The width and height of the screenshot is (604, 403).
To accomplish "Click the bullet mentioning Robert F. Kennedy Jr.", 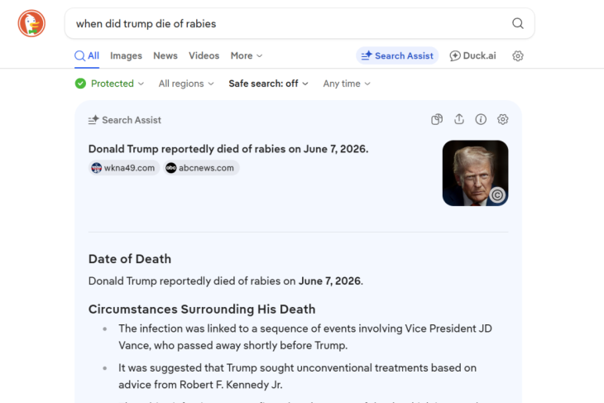I will (297, 376).
